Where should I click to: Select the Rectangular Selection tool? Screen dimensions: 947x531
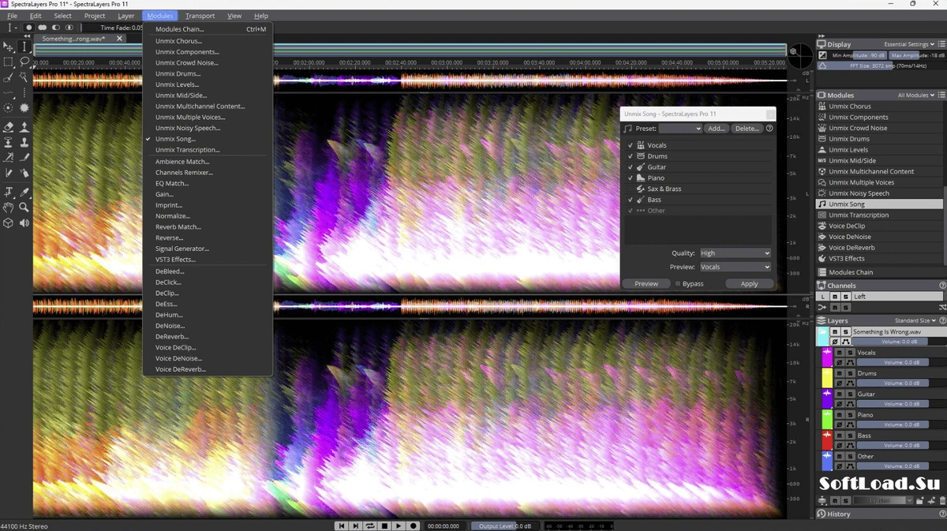pos(8,62)
